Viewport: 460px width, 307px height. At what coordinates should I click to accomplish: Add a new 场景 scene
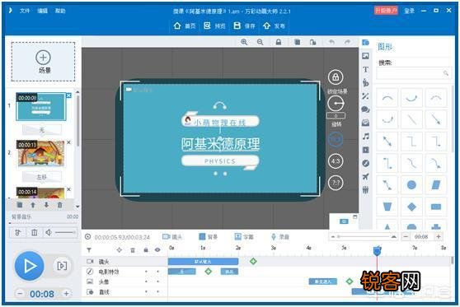[43, 62]
